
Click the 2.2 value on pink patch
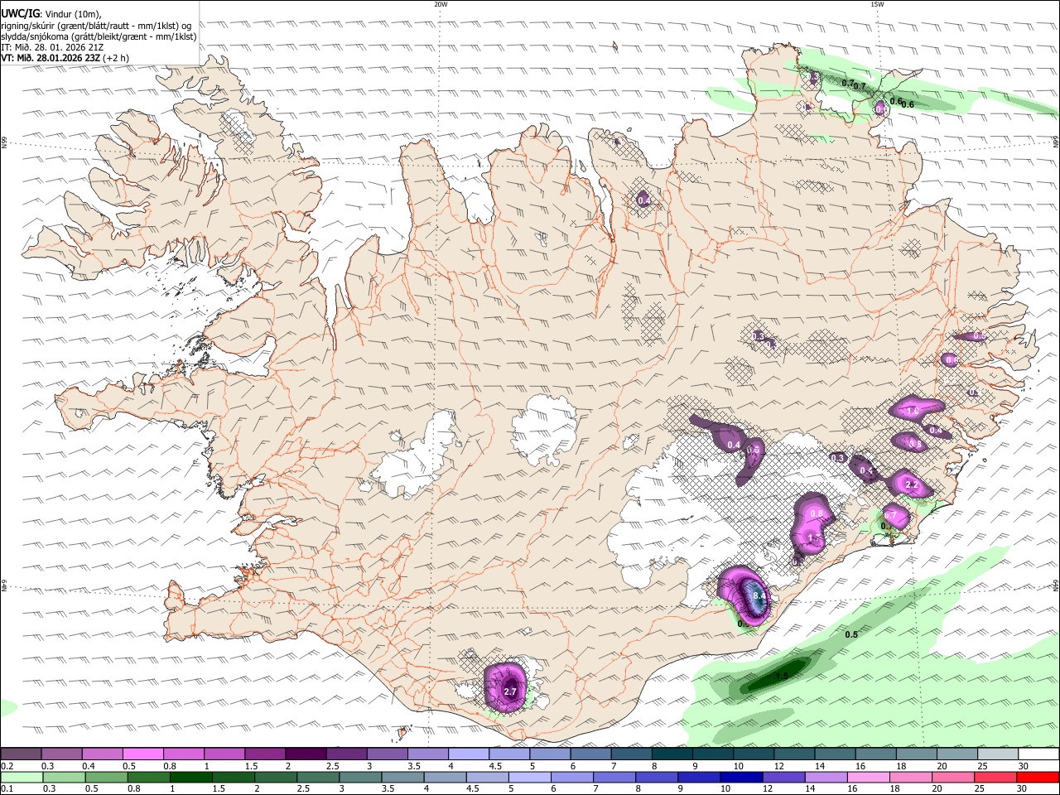pos(912,484)
